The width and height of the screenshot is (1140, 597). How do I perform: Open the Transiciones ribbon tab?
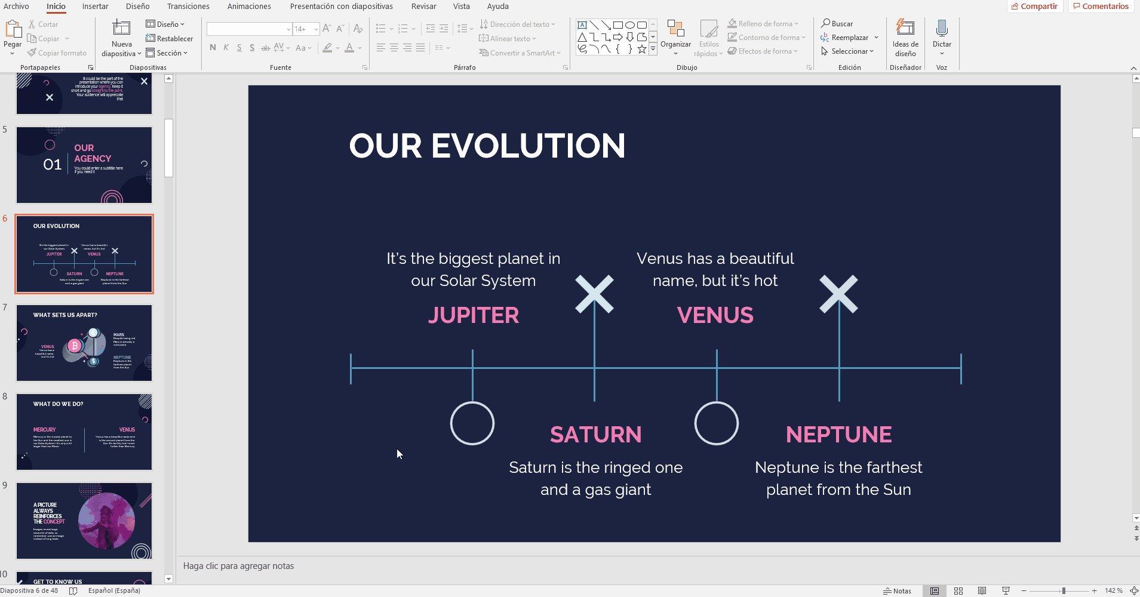point(188,7)
